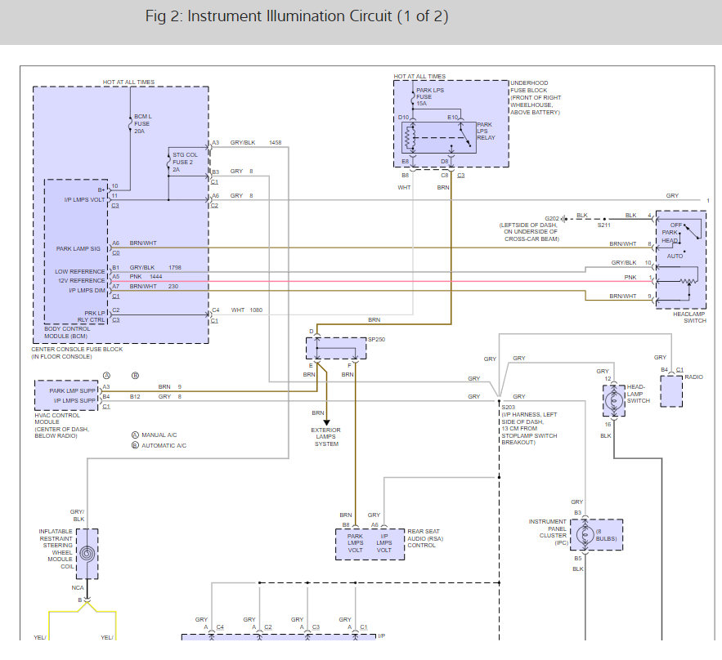Screen dimensions: 722x660
Task: Click the "PARK LPS FUSE 15A" label
Action: [x=430, y=96]
